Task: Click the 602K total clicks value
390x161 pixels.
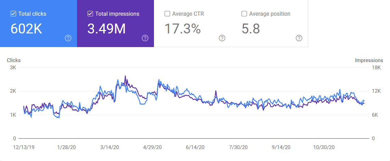Action: coord(26,29)
